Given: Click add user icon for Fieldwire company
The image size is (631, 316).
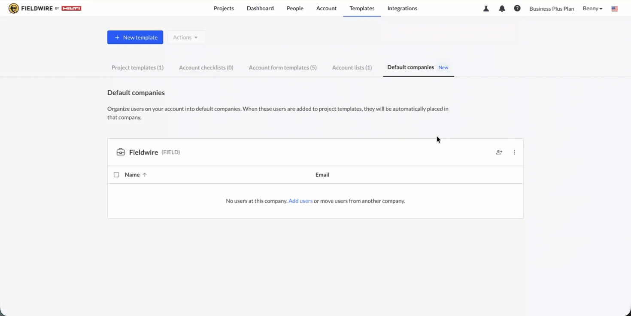Looking at the screenshot, I should tap(499, 152).
